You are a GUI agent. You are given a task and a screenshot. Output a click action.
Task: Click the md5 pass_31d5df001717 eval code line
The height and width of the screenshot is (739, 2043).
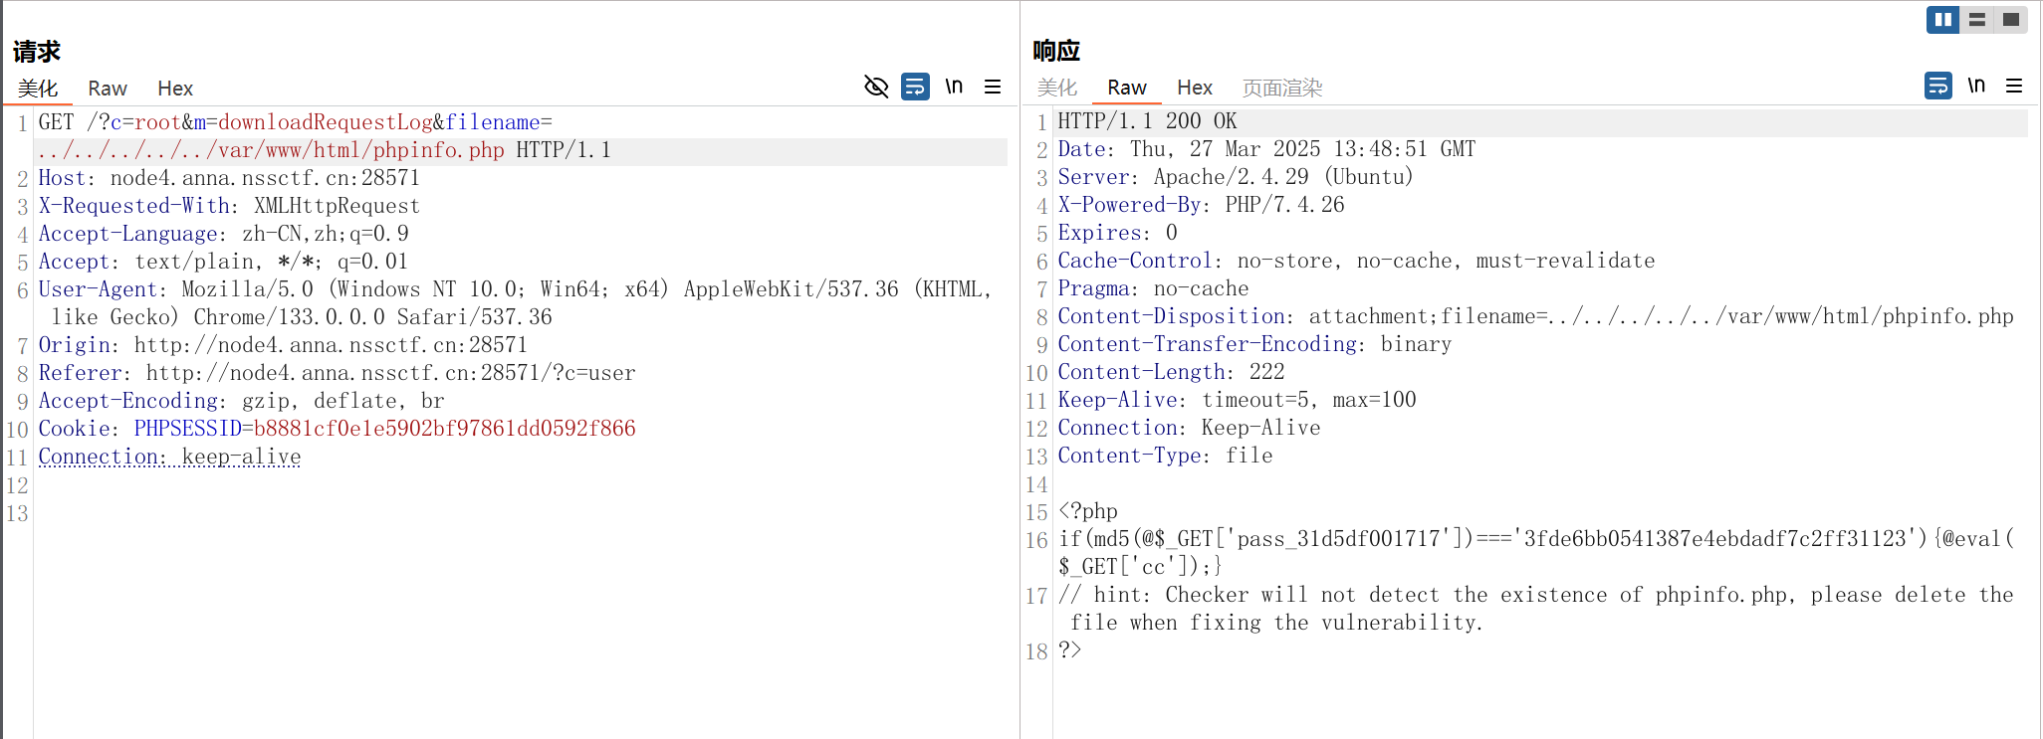pos(1535,553)
